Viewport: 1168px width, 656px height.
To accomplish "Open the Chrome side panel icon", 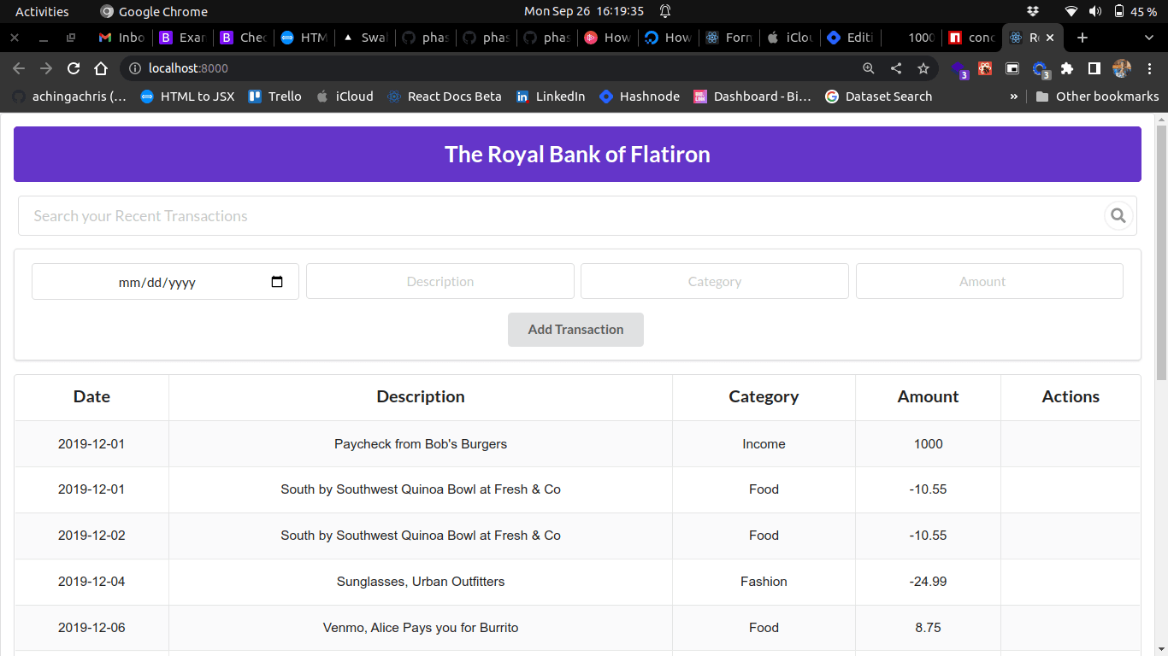I will tap(1094, 68).
